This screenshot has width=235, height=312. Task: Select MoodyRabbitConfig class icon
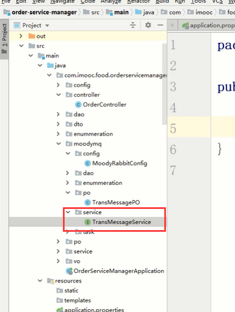(x=87, y=163)
